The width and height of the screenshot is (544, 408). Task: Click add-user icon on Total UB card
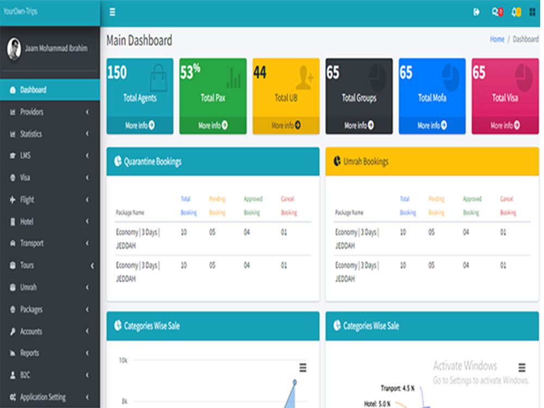pos(305,77)
